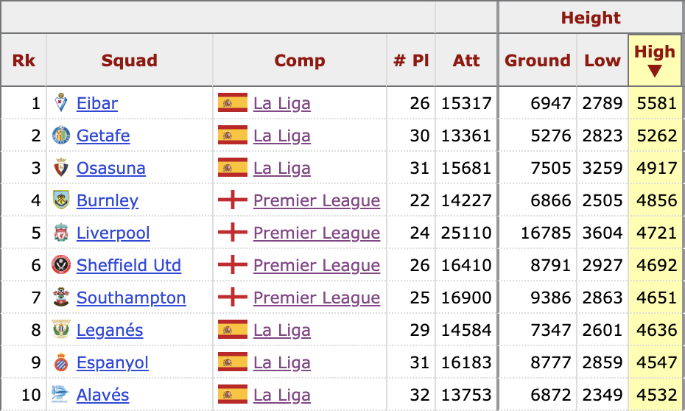Sort the table by High column

click(x=654, y=60)
